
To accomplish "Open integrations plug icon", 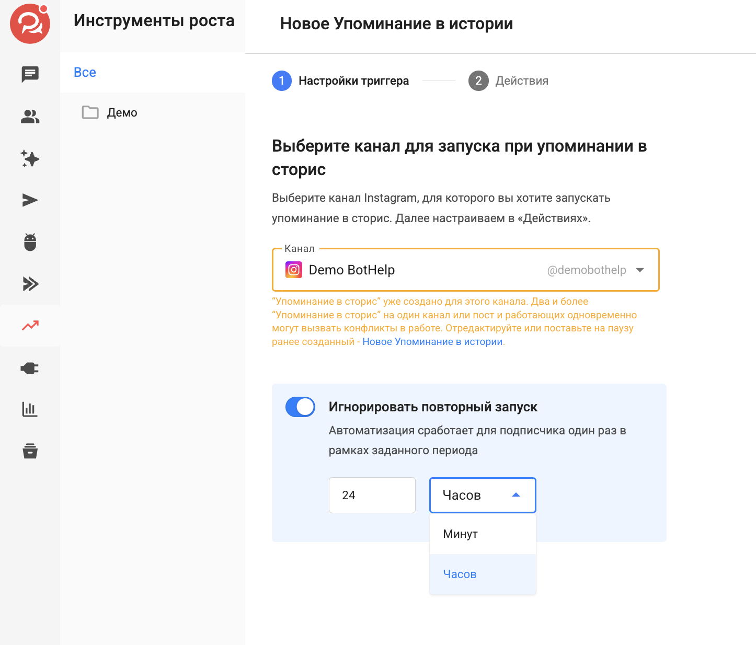I will 30,368.
